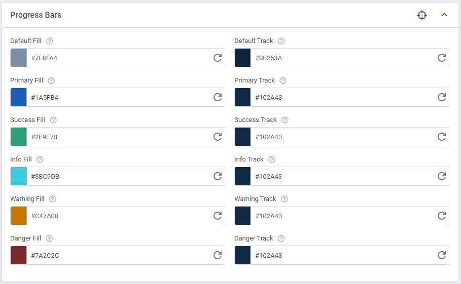Image resolution: width=461 pixels, height=284 pixels.
Task: Reset the Warning Fill color
Action: [x=218, y=216]
